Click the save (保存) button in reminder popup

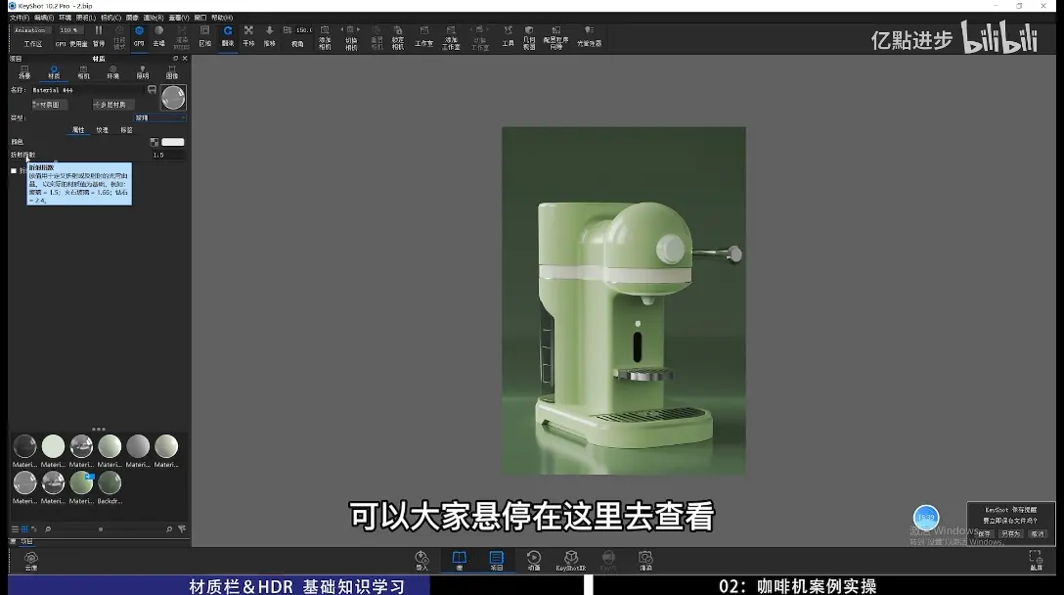click(x=985, y=534)
